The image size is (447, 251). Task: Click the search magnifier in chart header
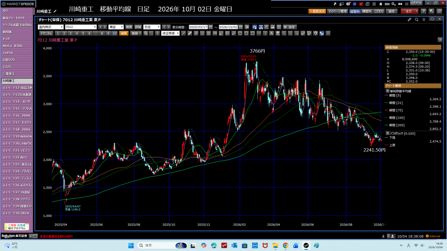pyautogui.click(x=417, y=20)
